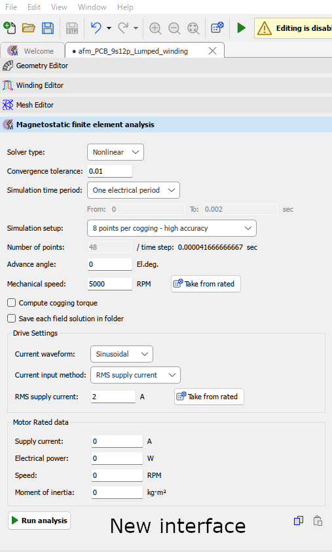Click the Mesh Editor section icon
The width and height of the screenshot is (332, 552).
8,105
